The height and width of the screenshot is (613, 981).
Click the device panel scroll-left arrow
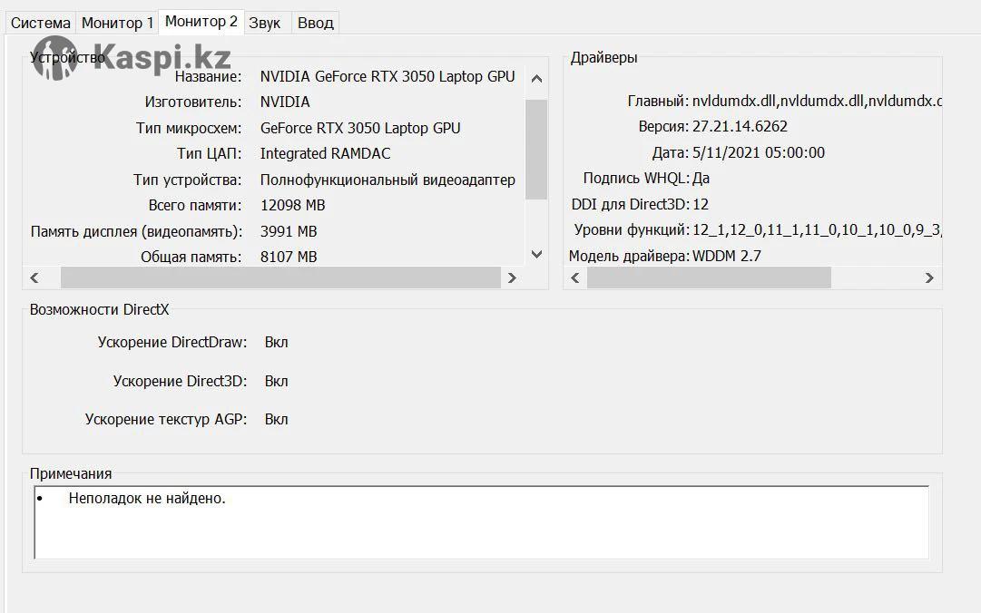tap(35, 277)
